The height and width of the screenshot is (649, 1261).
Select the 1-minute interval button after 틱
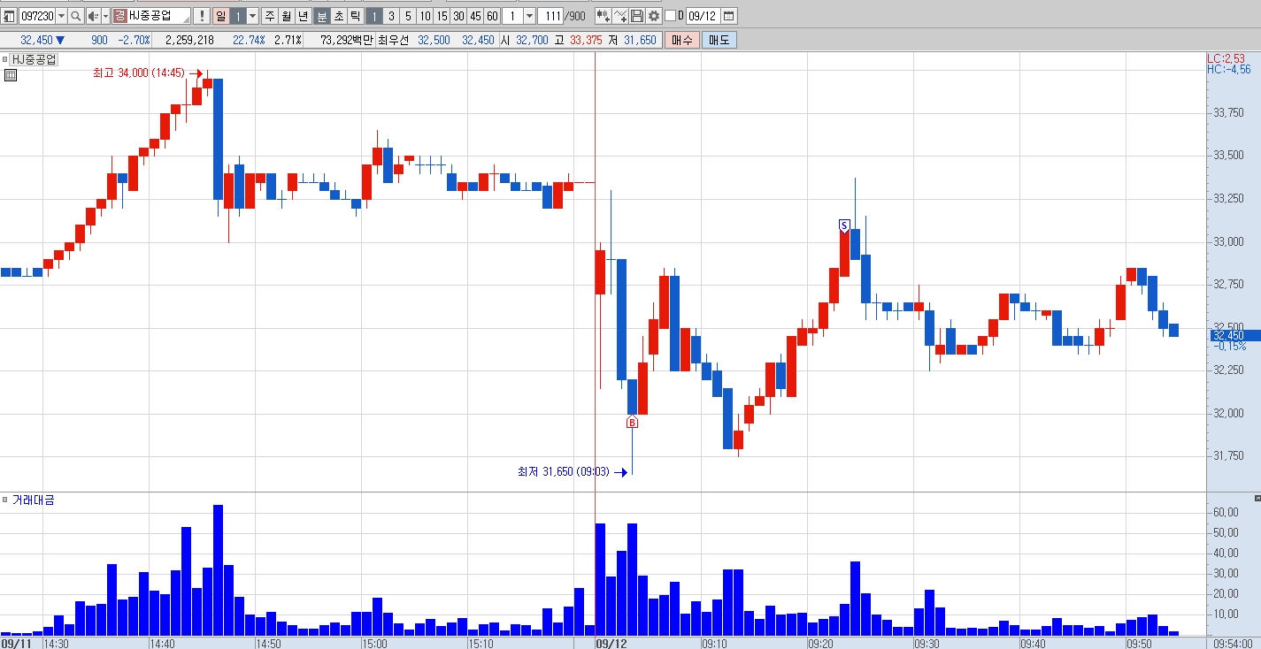[x=374, y=16]
